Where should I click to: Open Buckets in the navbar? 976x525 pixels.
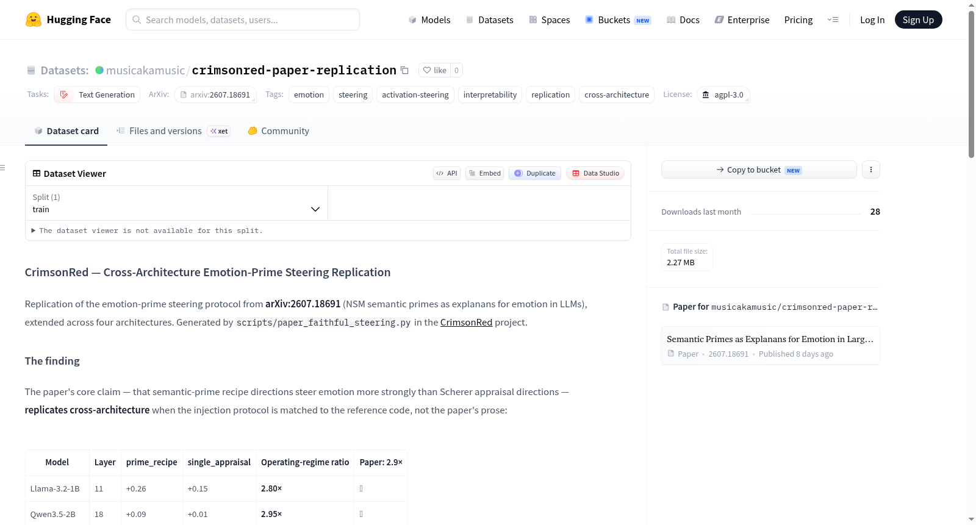pyautogui.click(x=618, y=20)
